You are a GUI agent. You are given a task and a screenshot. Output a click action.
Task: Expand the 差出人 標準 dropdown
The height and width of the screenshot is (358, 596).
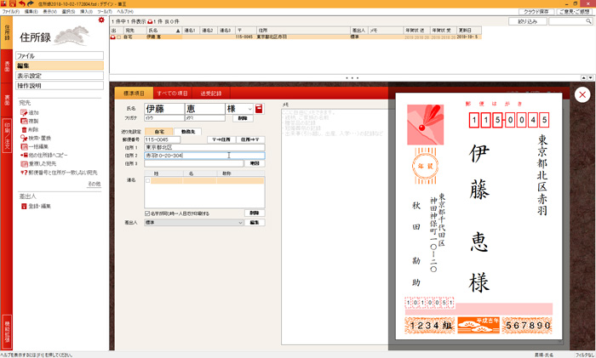(x=239, y=223)
